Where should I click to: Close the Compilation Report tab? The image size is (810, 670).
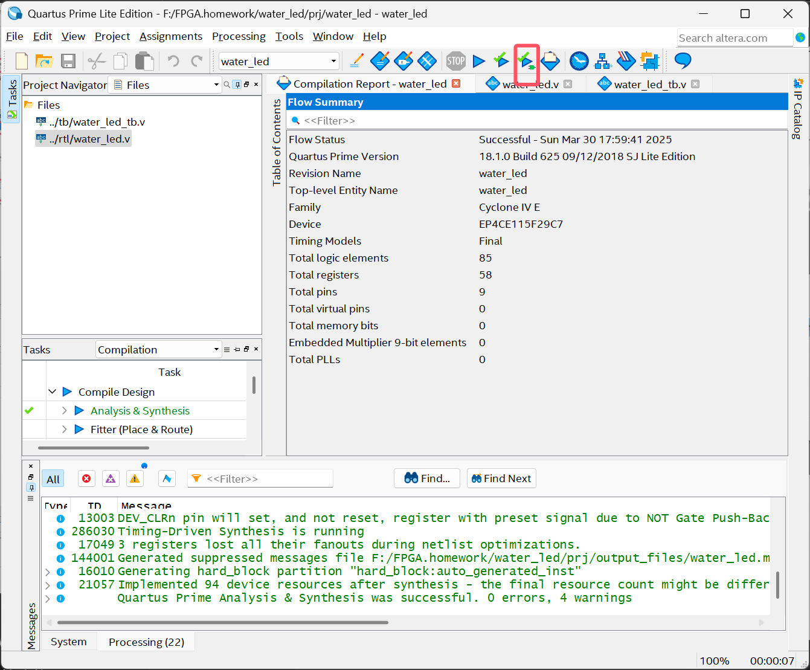point(456,84)
